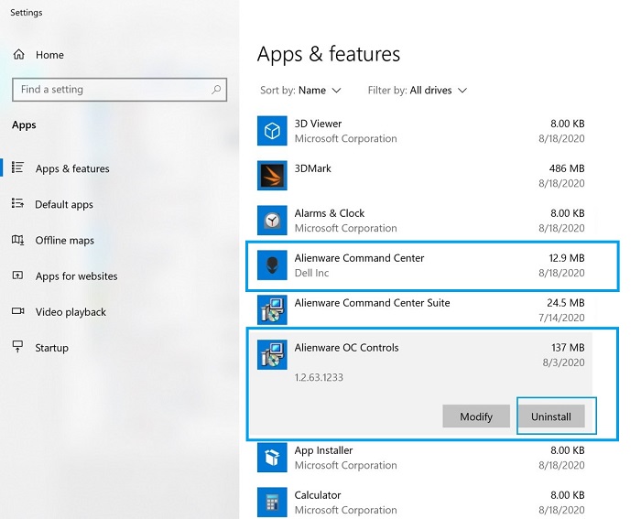Select Apps & features in sidebar
Image resolution: width=641 pixels, height=519 pixels.
click(x=71, y=169)
